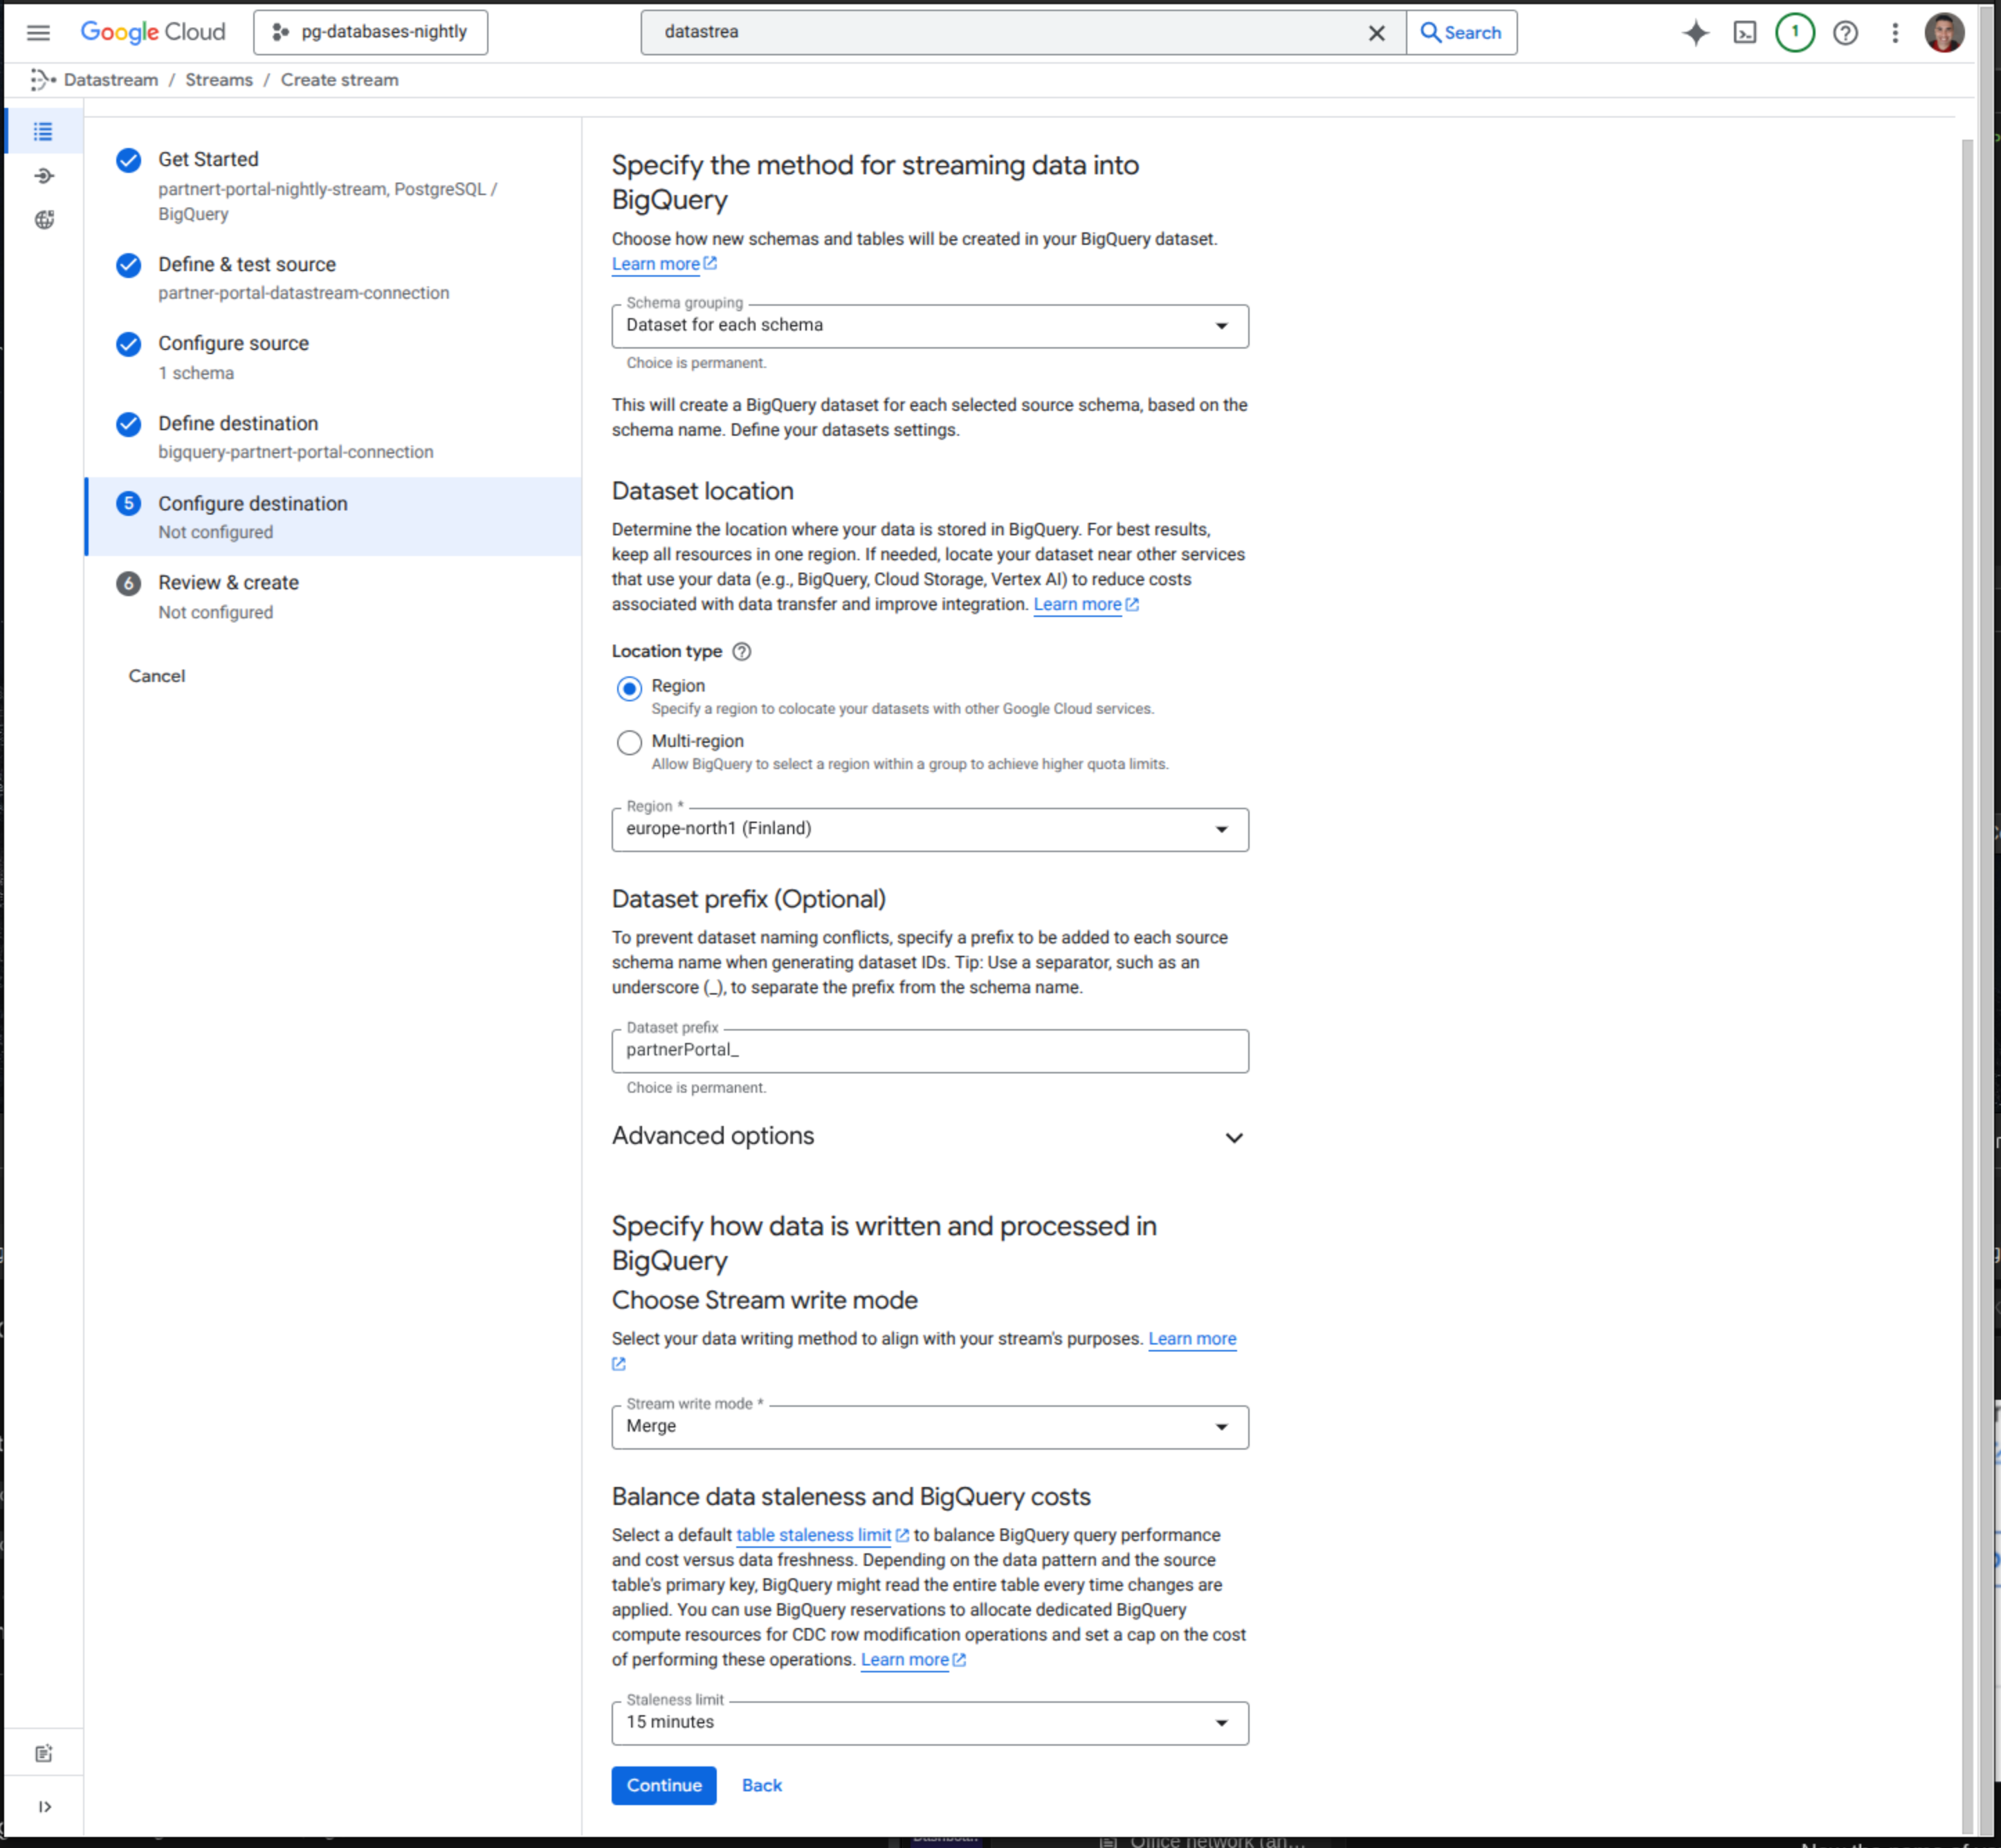Screen dimensions: 2001x1848
Task: Cancel the stream creation
Action: 156,676
